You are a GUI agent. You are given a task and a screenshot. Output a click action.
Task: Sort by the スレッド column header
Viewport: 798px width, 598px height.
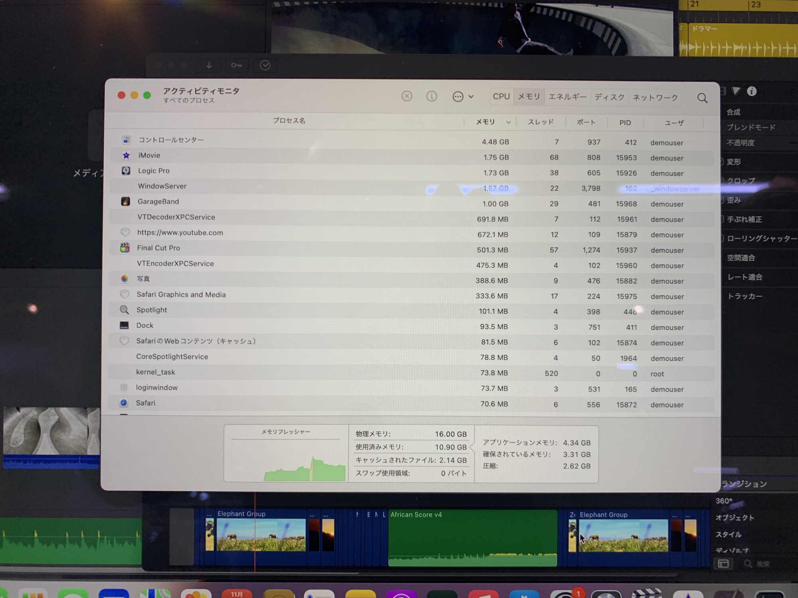541,122
